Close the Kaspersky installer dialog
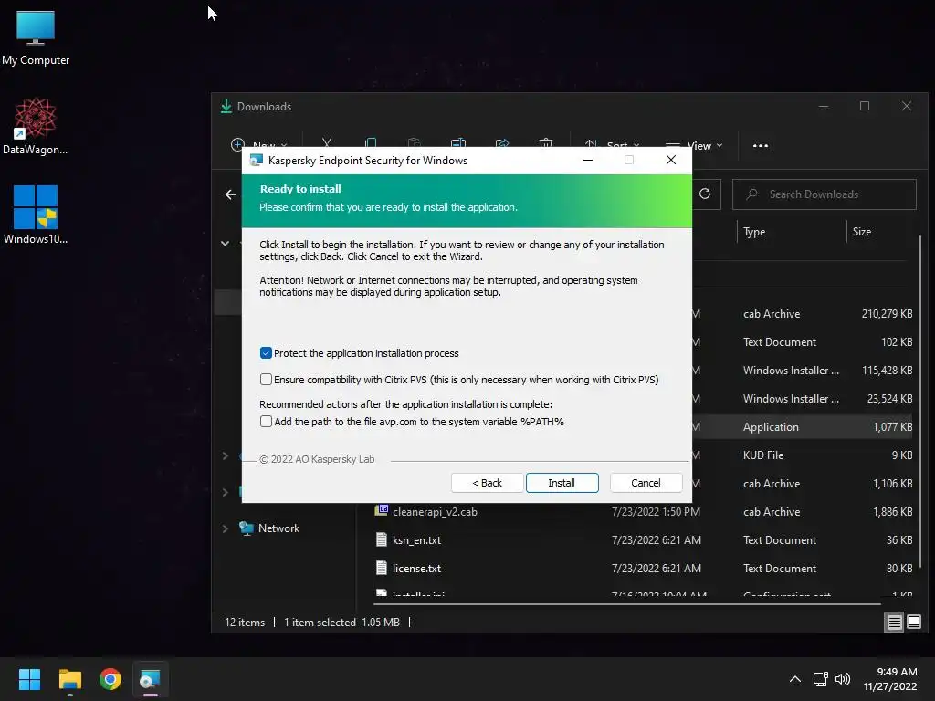 [671, 160]
